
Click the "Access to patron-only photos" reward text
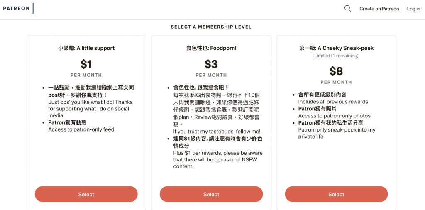[x=334, y=116]
